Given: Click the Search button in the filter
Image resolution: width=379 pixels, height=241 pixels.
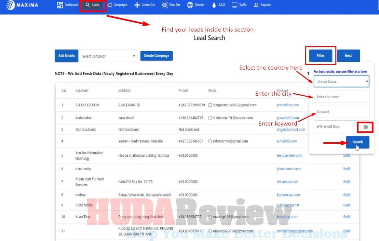Looking at the screenshot, I should pos(358,142).
